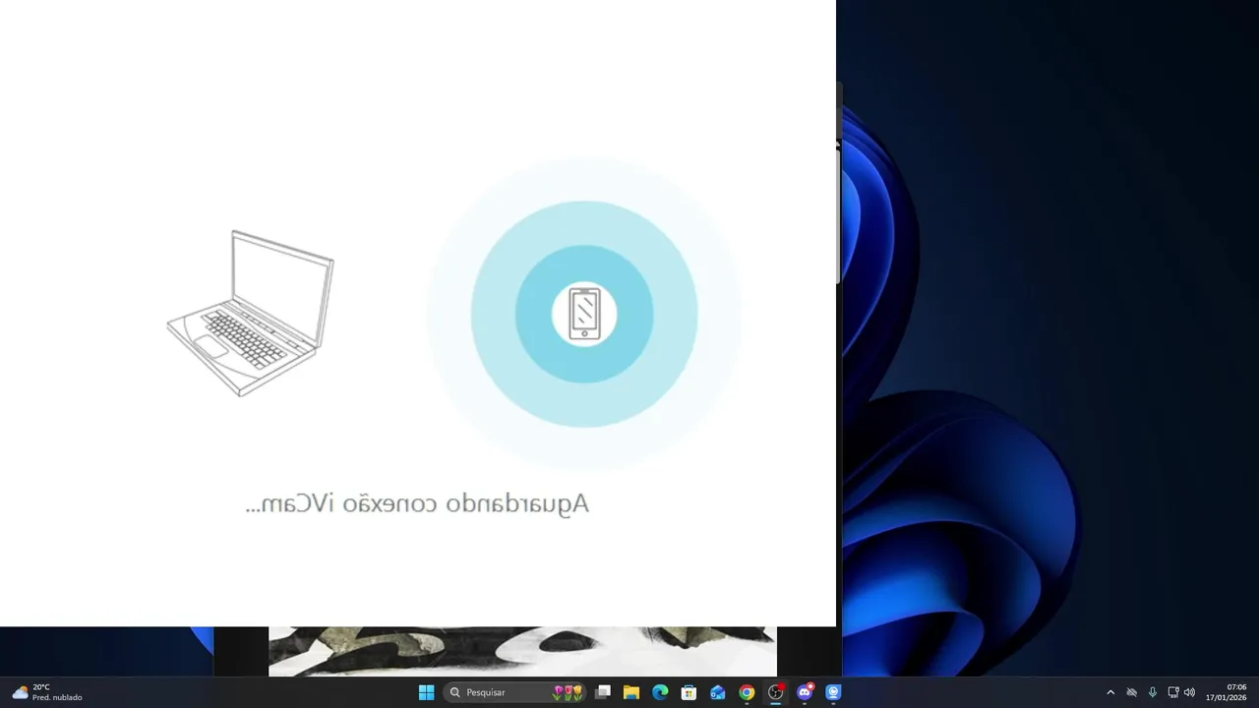Open Discord from the taskbar
Viewport: 1259px width, 708px height.
pos(805,692)
